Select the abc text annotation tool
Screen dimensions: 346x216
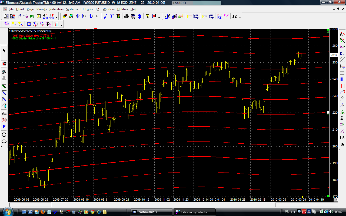pos(4,114)
